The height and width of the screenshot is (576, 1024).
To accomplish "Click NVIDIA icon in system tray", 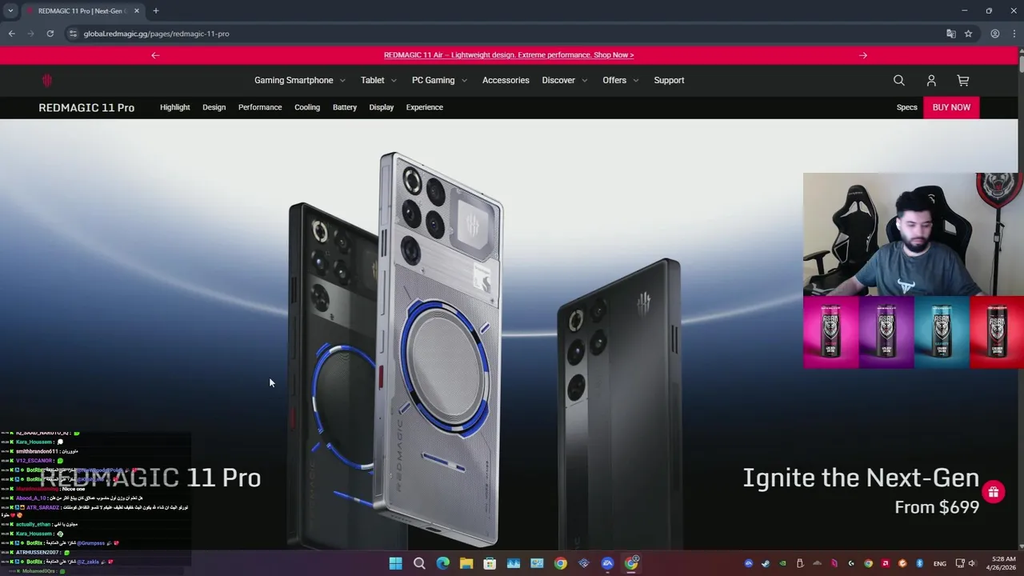I will point(782,563).
